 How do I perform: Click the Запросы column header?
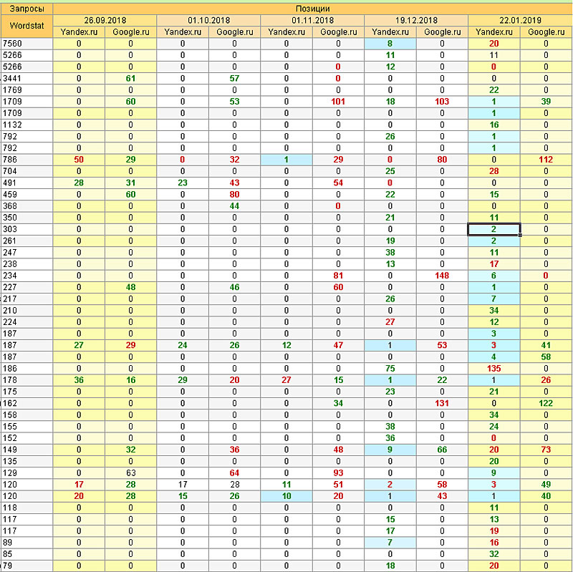27,8
